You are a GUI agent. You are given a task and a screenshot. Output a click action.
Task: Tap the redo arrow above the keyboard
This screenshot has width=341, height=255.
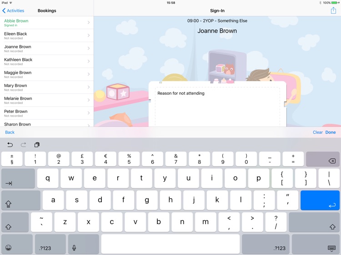24,145
